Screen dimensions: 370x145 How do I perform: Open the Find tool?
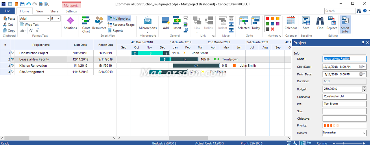click(320, 23)
